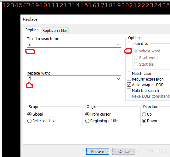Click the red number text in editor
The height and width of the screenshot is (157, 170).
86,5
